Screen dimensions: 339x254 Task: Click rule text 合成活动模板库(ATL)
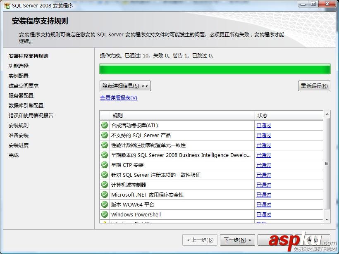coord(134,126)
